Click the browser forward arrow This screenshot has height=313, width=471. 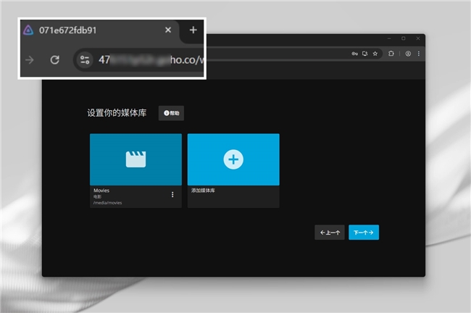coord(30,60)
